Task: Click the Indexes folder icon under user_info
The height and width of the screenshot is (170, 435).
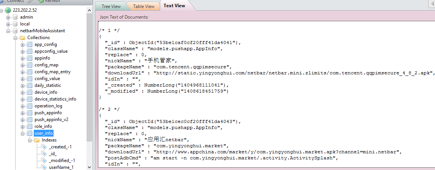Action: click(x=37, y=140)
